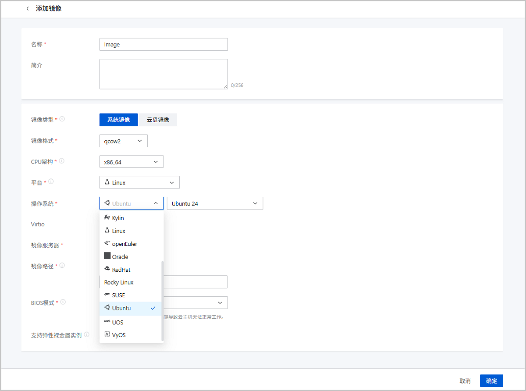The height and width of the screenshot is (391, 526).
Task: Open the qcow2 image format dropdown
Action: pos(123,141)
